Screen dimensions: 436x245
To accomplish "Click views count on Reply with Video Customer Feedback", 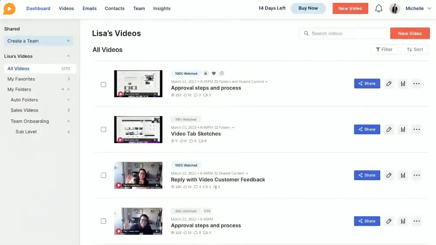I will pyautogui.click(x=176, y=187).
